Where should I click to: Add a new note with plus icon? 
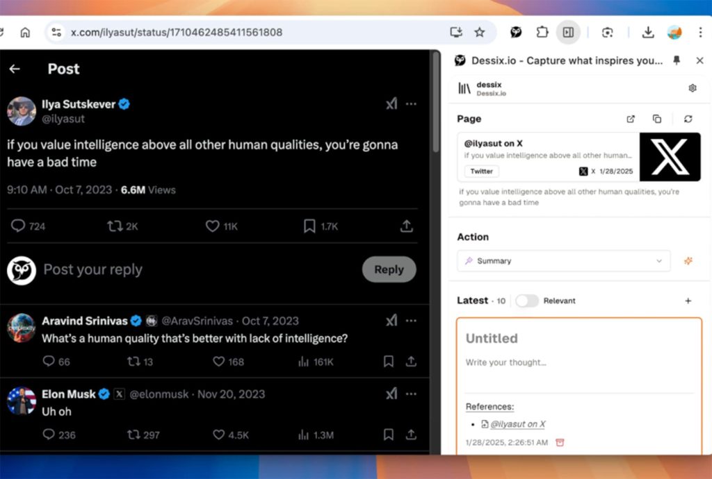688,301
